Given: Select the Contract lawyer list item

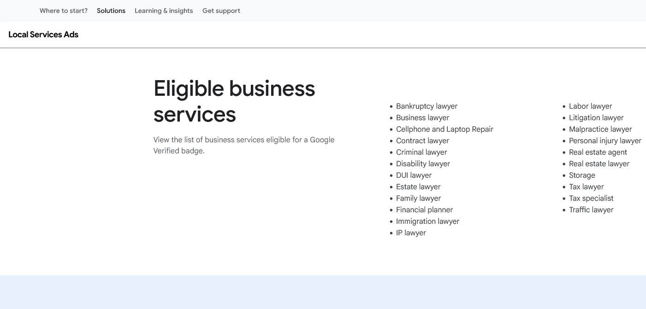Looking at the screenshot, I should click(x=422, y=140).
